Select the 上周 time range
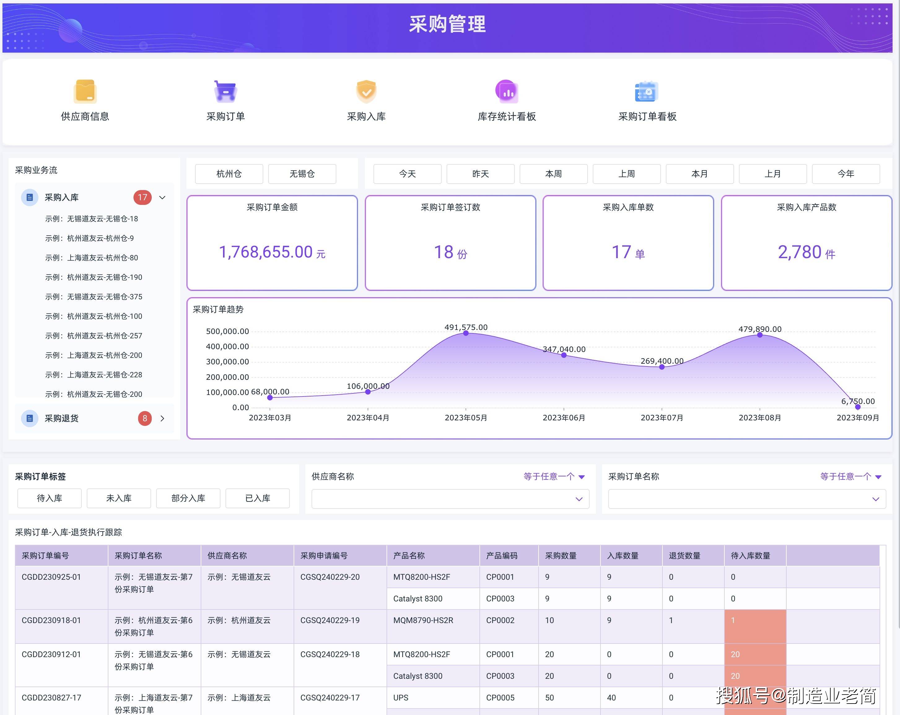The image size is (900, 715). (627, 174)
